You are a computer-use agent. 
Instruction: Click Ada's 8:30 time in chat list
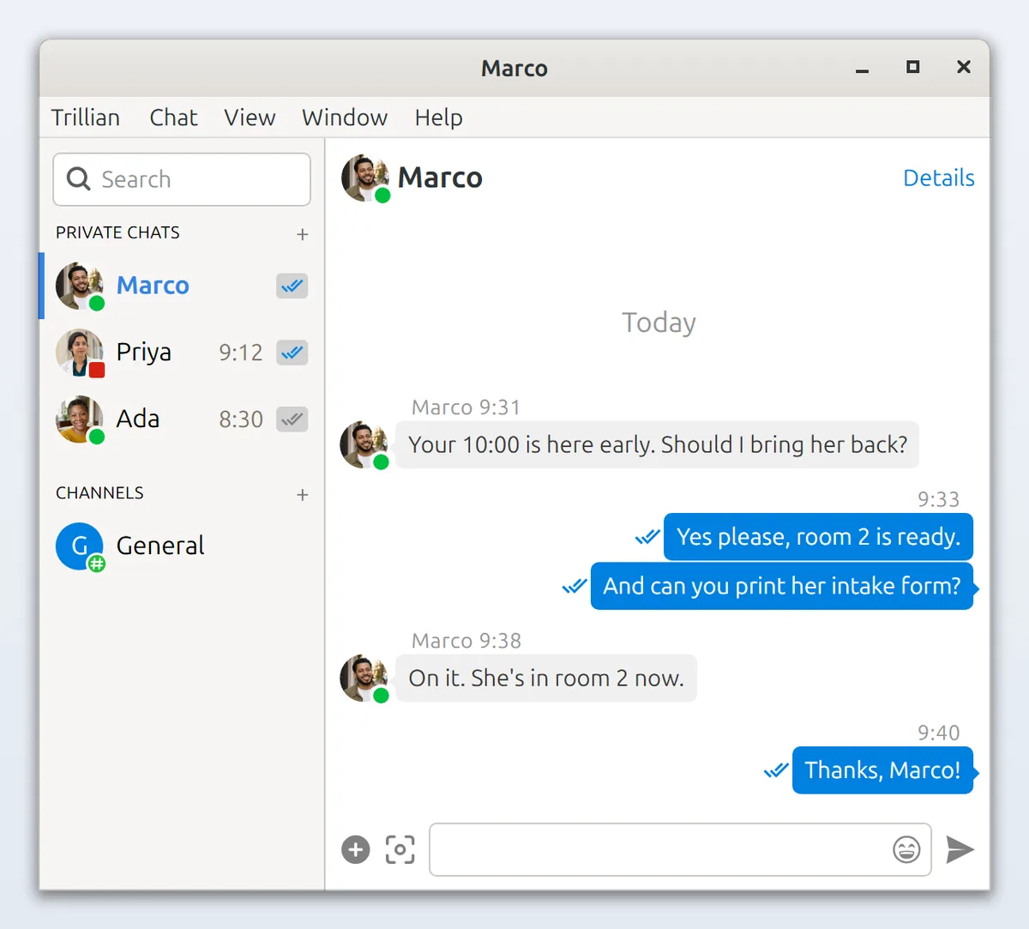coord(240,419)
